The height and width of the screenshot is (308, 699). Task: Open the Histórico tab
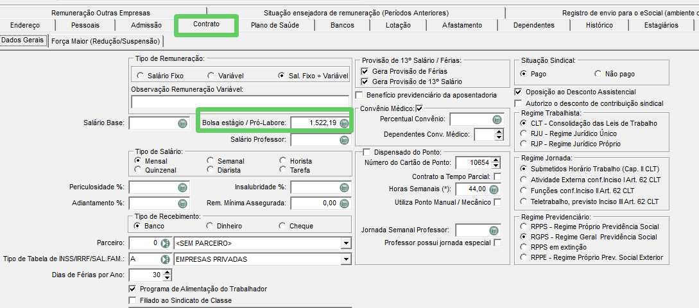(x=599, y=26)
